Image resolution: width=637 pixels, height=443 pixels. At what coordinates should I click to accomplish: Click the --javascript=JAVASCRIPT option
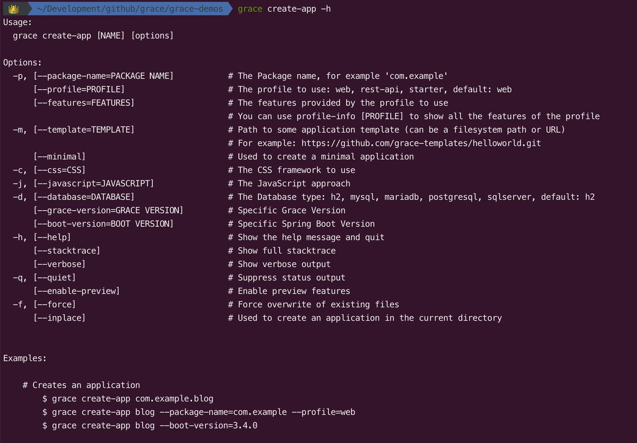tap(93, 184)
